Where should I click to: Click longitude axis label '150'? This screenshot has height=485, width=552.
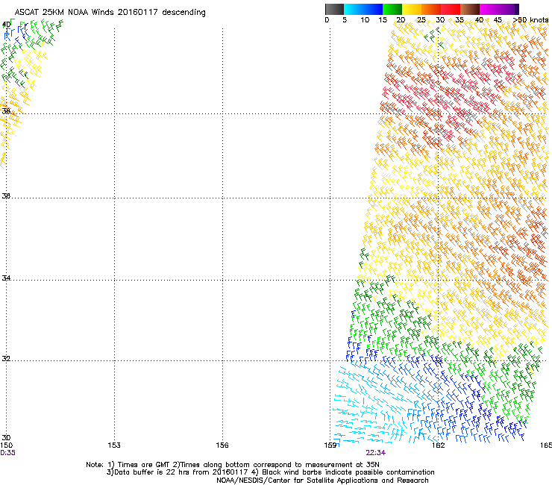pos(6,445)
